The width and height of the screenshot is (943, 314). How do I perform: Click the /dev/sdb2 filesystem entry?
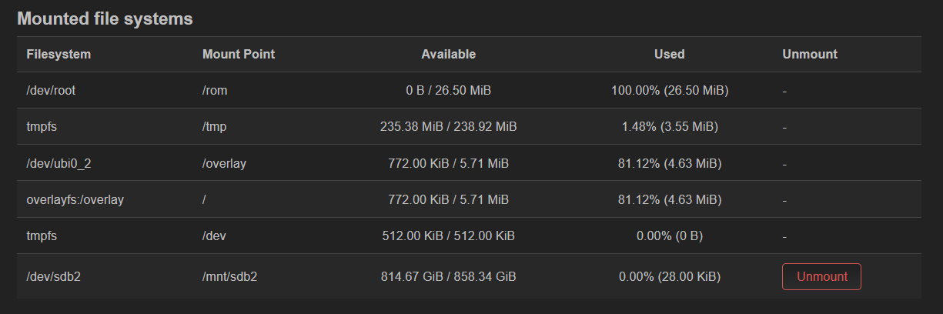click(x=54, y=276)
